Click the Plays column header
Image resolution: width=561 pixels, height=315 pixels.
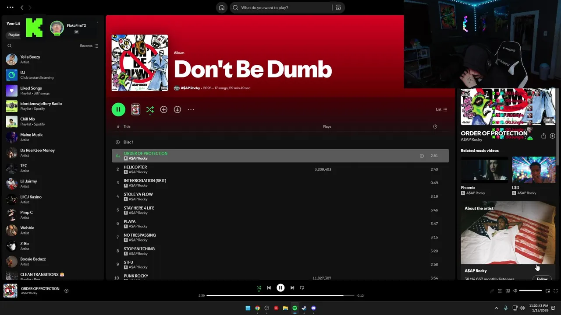pos(327,126)
